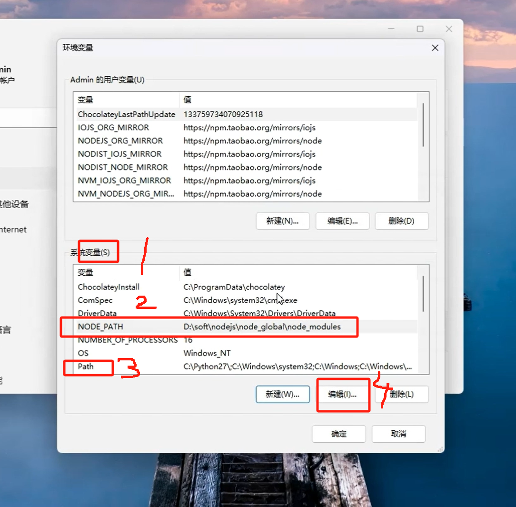This screenshot has width=516, height=507.
Task: Select the OS system variable
Action: pyautogui.click(x=247, y=353)
